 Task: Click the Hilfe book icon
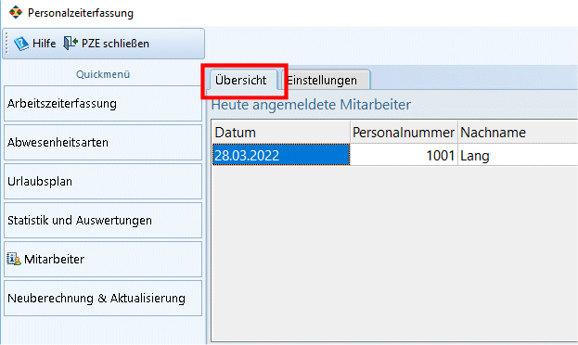(21, 44)
